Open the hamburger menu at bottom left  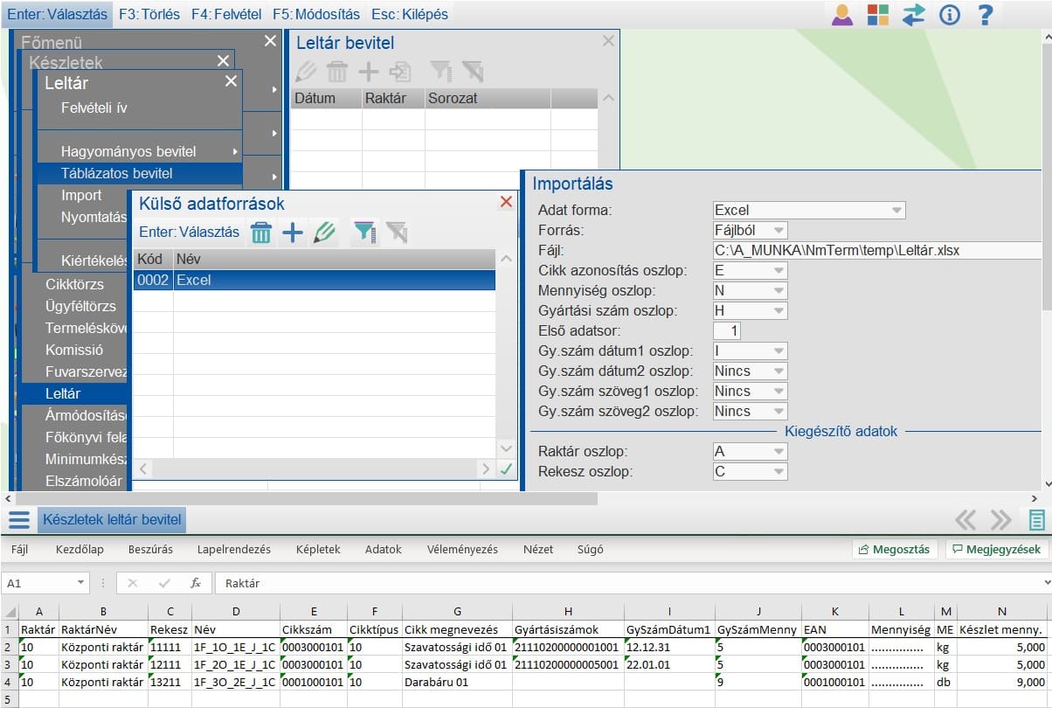click(x=19, y=520)
